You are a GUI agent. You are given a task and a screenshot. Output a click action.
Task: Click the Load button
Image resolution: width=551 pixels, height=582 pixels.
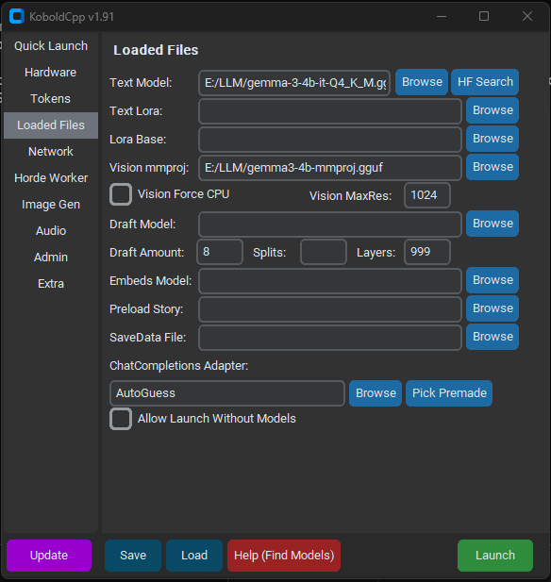[194, 556]
